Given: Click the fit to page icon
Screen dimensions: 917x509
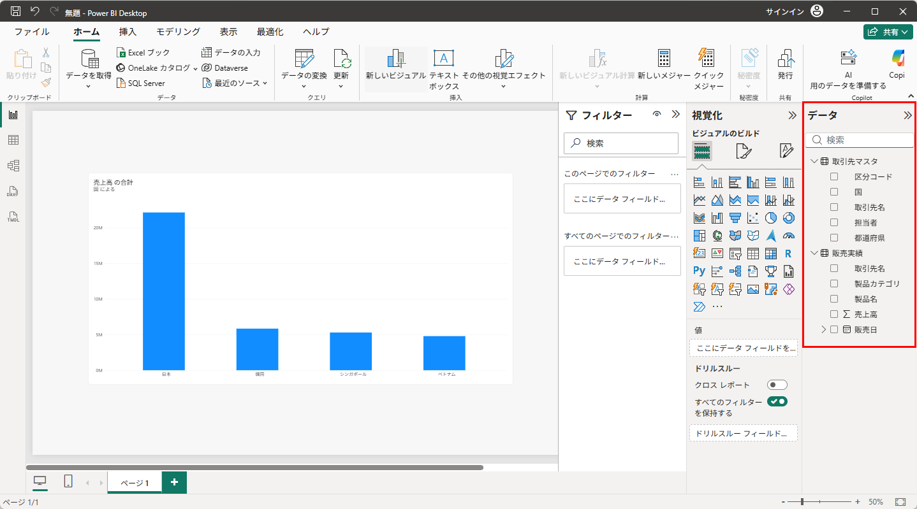Looking at the screenshot, I should [900, 502].
